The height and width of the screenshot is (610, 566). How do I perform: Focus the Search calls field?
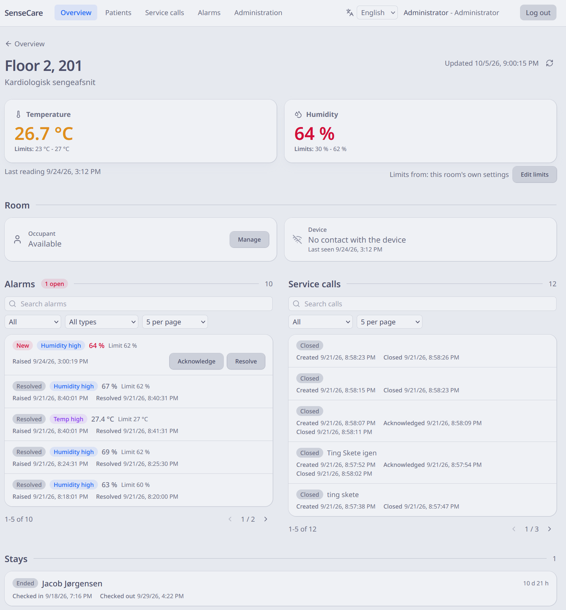[x=422, y=304]
